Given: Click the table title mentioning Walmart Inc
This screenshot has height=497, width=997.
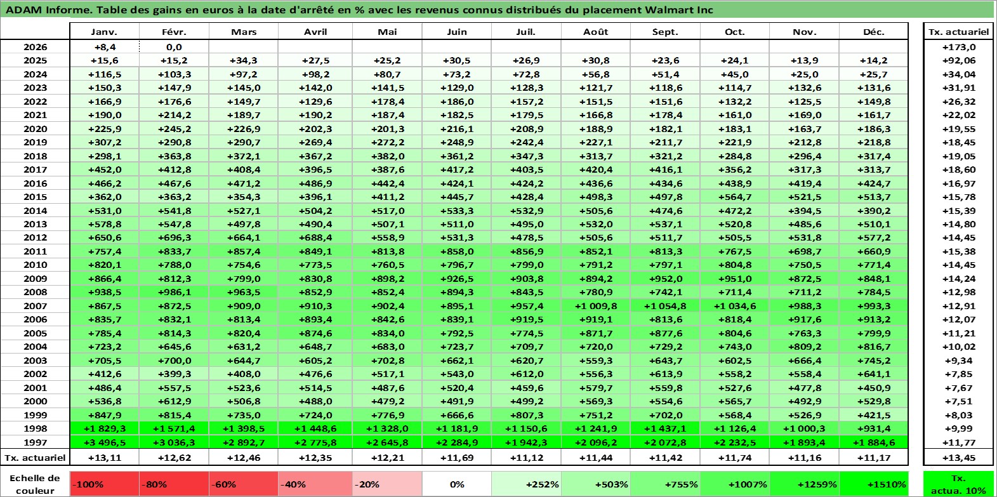Looking at the screenshot, I should pyautogui.click(x=359, y=10).
